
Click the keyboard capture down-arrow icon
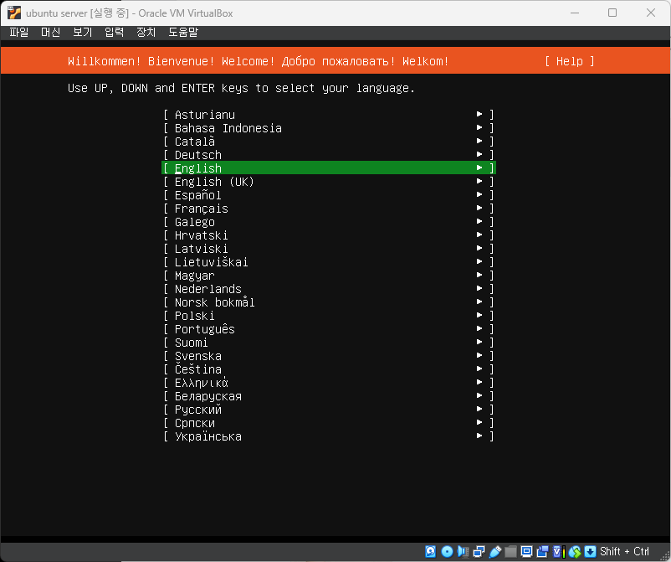click(x=590, y=551)
